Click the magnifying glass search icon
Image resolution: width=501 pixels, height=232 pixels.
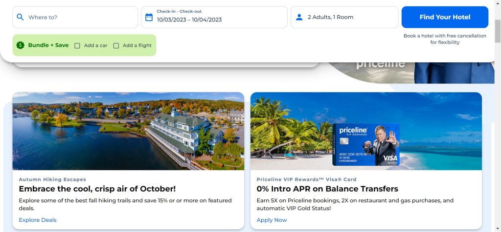coord(20,17)
